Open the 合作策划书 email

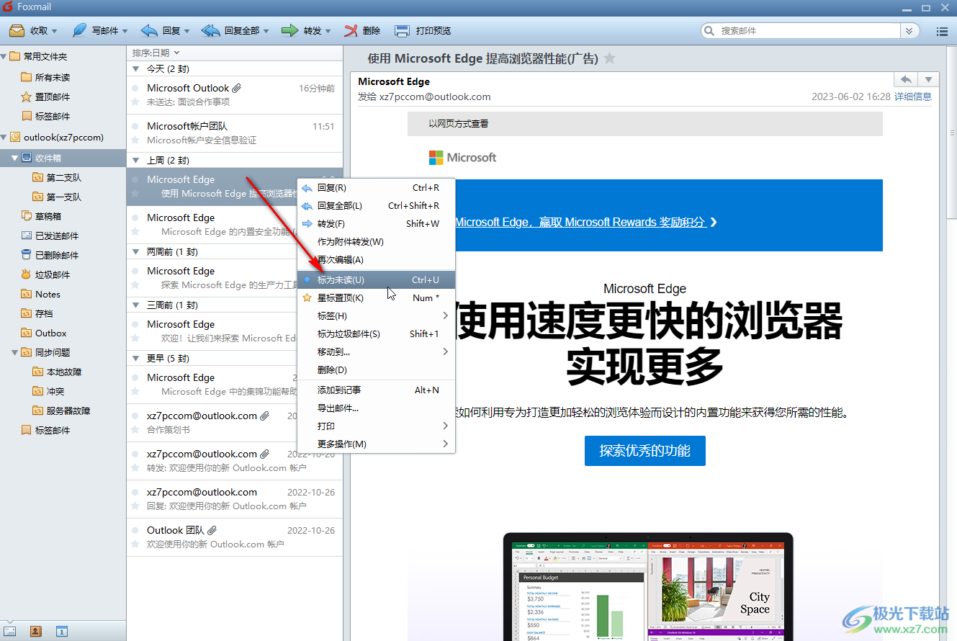235,423
